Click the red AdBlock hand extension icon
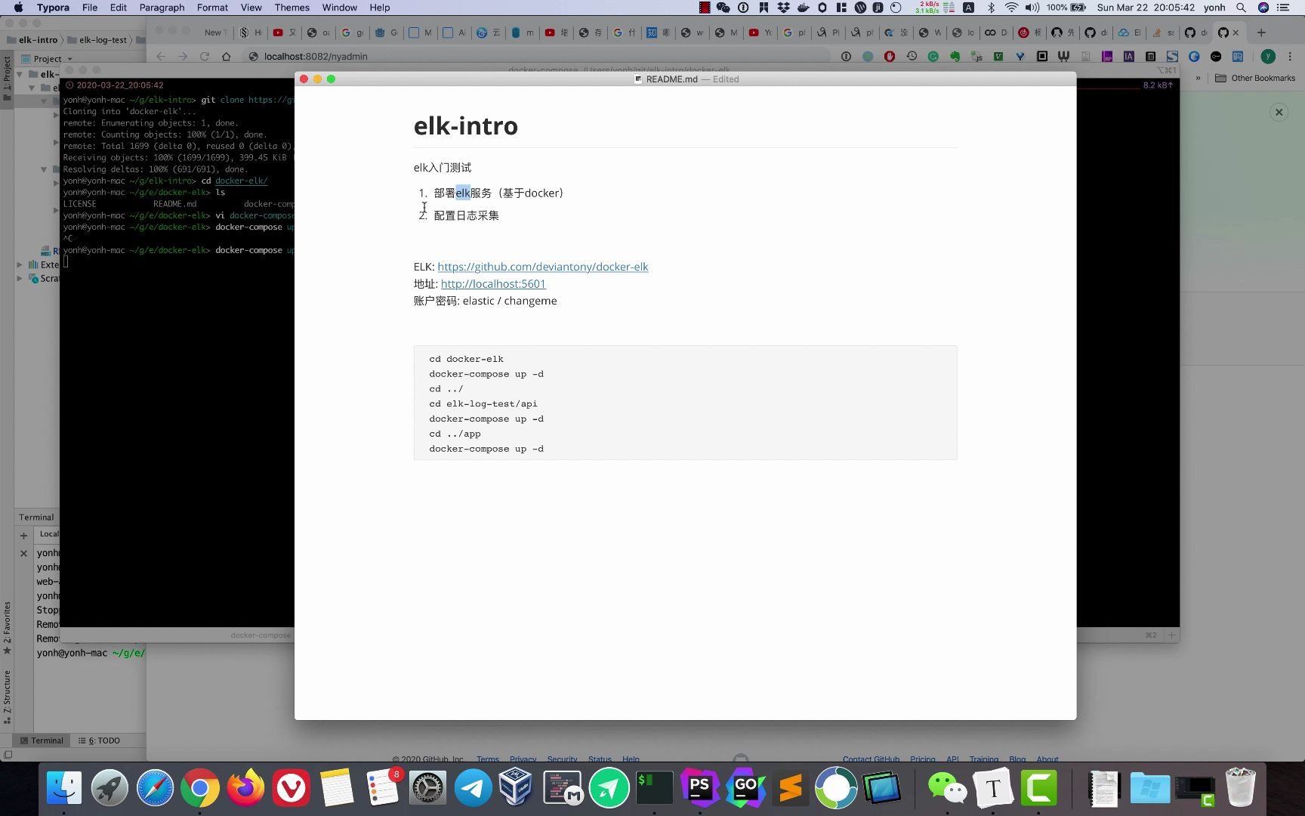1305x816 pixels. tap(890, 57)
